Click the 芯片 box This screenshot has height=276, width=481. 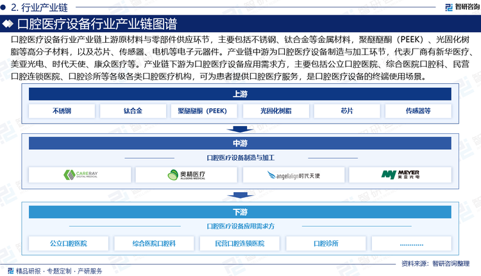347,111
